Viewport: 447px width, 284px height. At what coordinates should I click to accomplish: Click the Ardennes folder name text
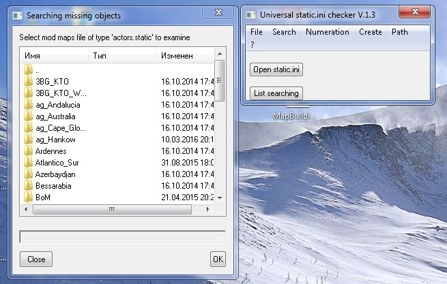click(51, 151)
